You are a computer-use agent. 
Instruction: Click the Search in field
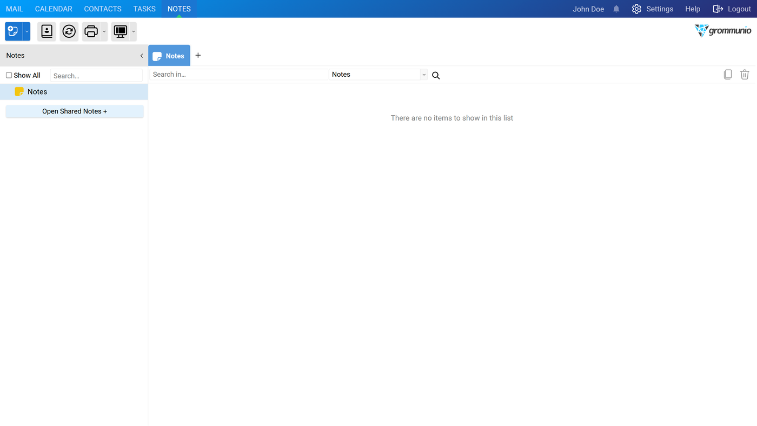(239, 75)
